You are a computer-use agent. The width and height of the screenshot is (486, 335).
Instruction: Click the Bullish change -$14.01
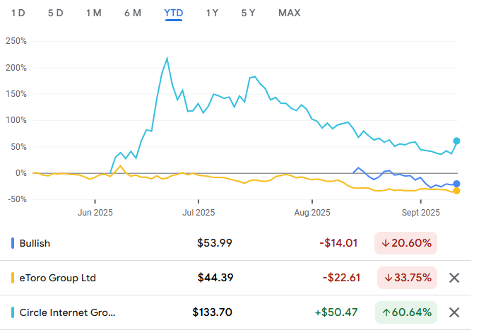point(338,243)
